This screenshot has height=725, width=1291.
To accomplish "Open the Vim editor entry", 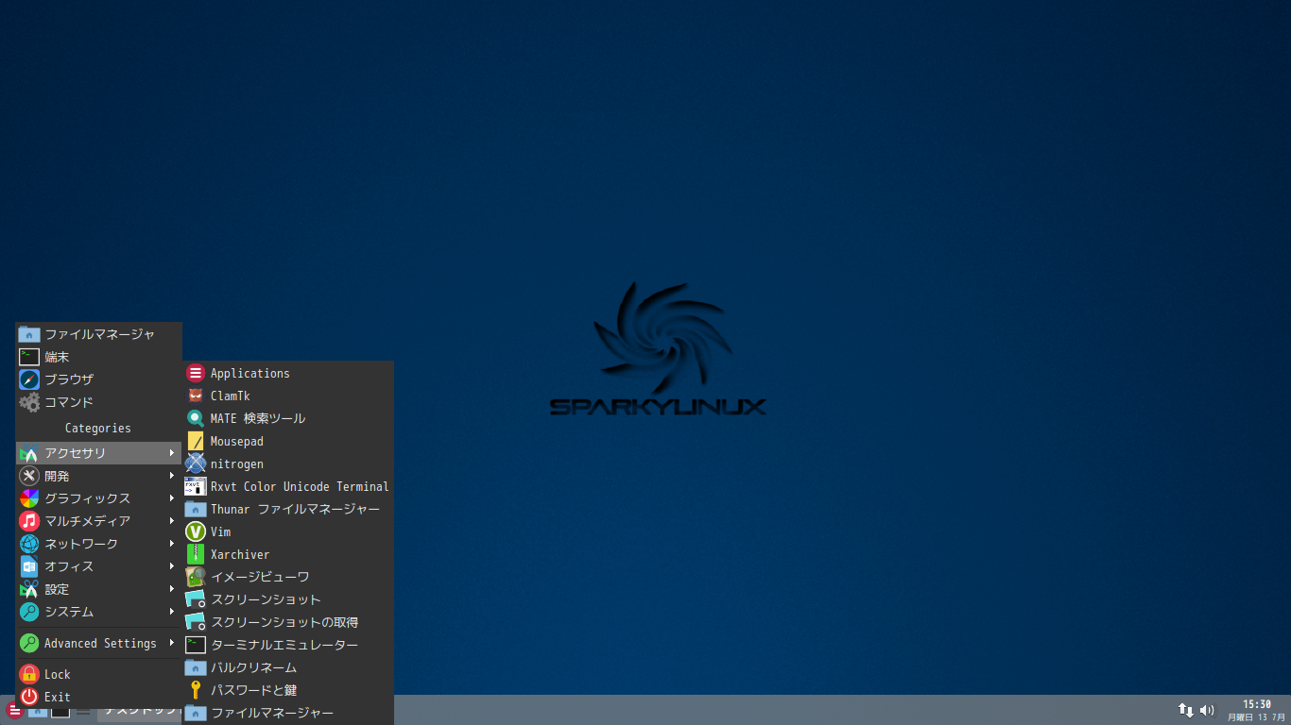I will [288, 532].
